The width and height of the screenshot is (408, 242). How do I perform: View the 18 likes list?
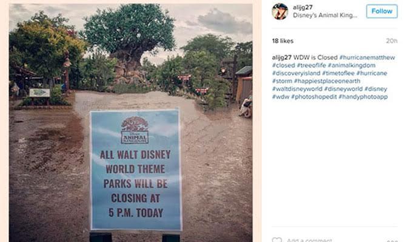(283, 41)
